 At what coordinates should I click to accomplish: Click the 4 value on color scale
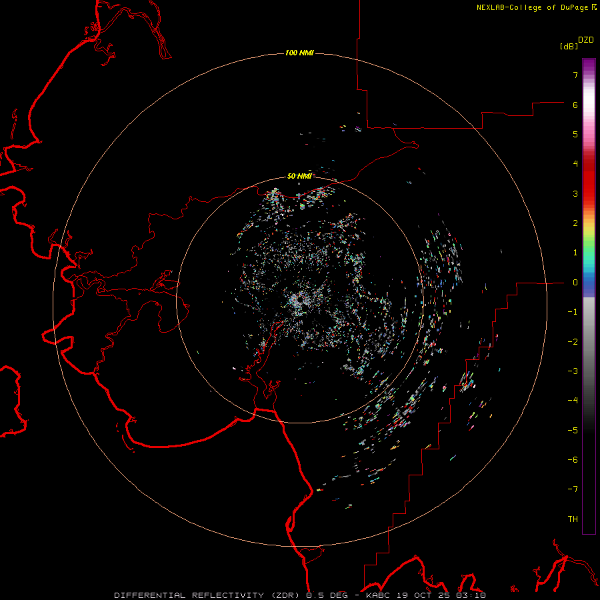coord(575,164)
